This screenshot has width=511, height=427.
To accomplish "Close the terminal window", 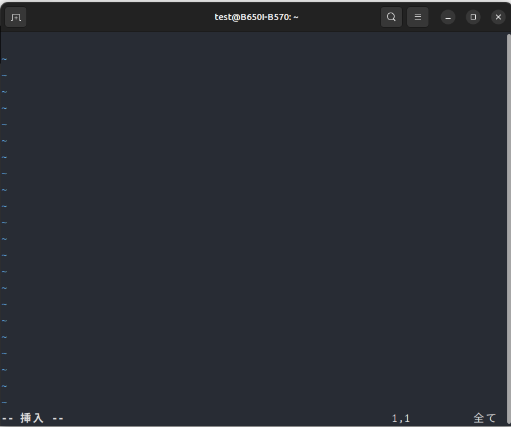I will point(498,17).
